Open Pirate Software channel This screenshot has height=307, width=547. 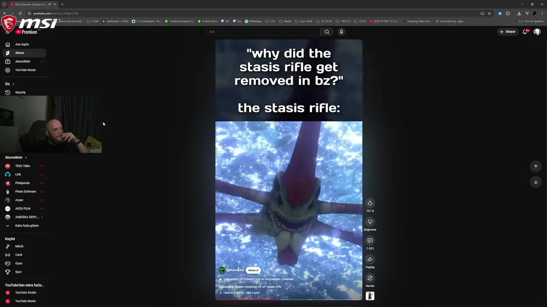pyautogui.click(x=24, y=191)
